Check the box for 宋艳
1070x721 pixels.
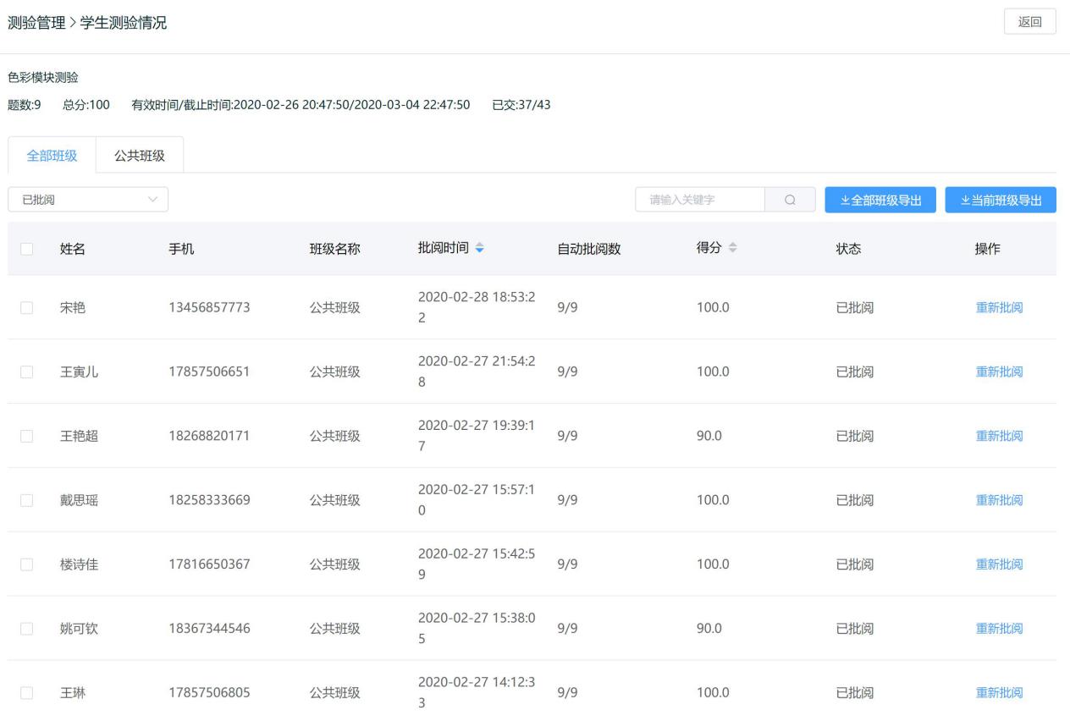tap(26, 308)
